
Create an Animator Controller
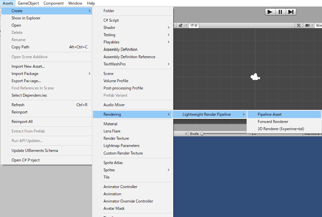[133, 187]
